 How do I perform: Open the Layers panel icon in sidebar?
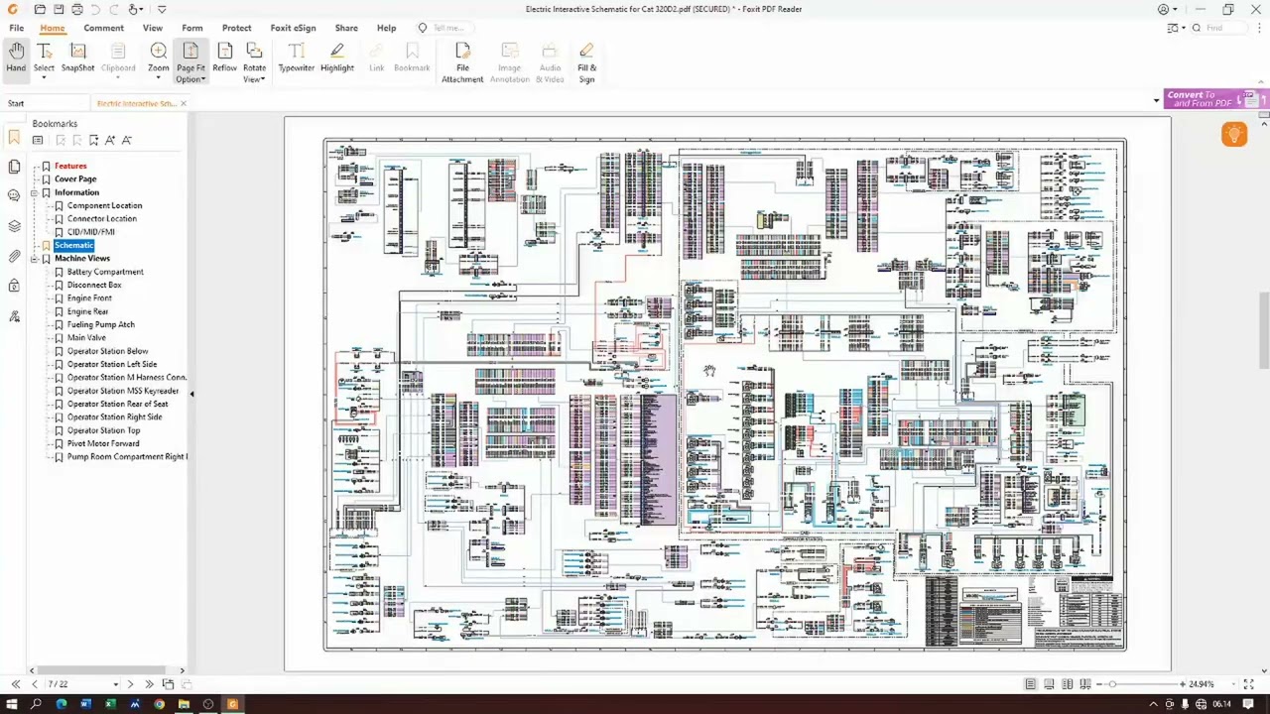coord(14,226)
